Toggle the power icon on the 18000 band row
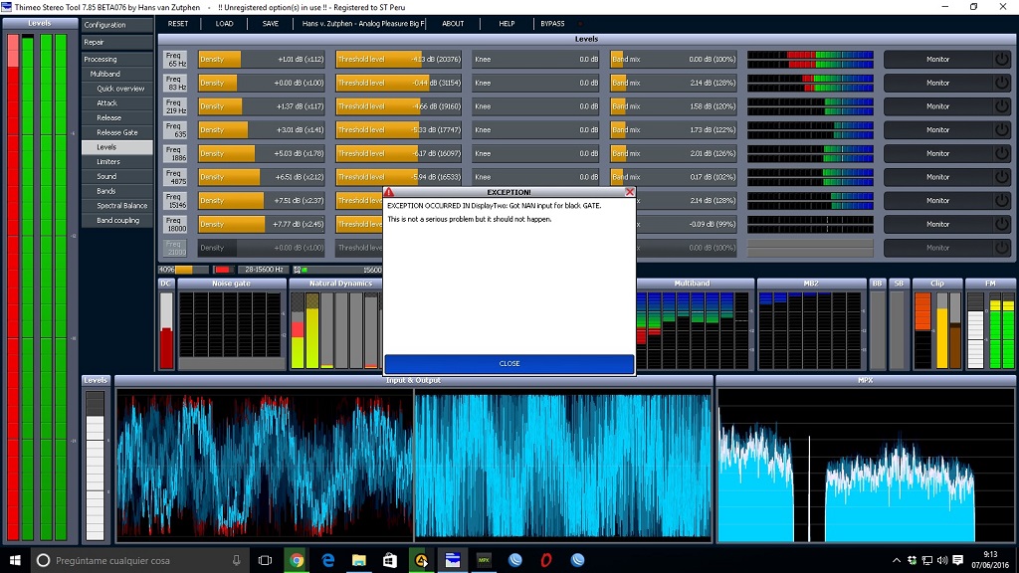This screenshot has height=573, width=1019. pyautogui.click(x=1001, y=224)
